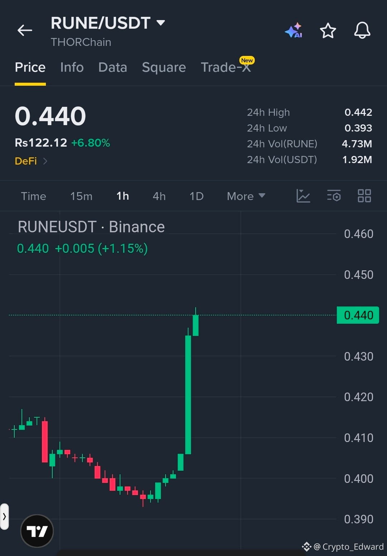The height and width of the screenshot is (556, 387).
Task: Tap the tall green breakout candle
Action: click(x=188, y=394)
